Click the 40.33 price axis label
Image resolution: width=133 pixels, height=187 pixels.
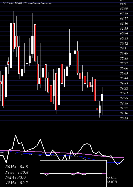pyautogui.click(x=124, y=38)
